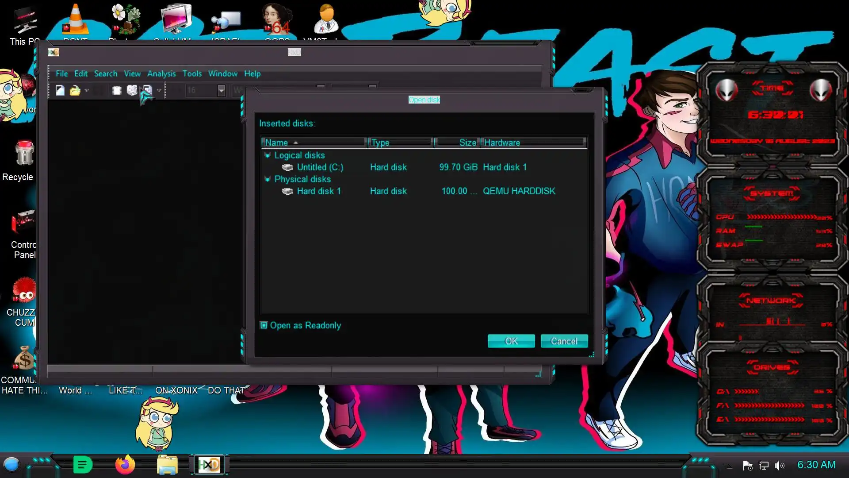
Task: Collapse the Logical disks group
Action: pyautogui.click(x=268, y=155)
